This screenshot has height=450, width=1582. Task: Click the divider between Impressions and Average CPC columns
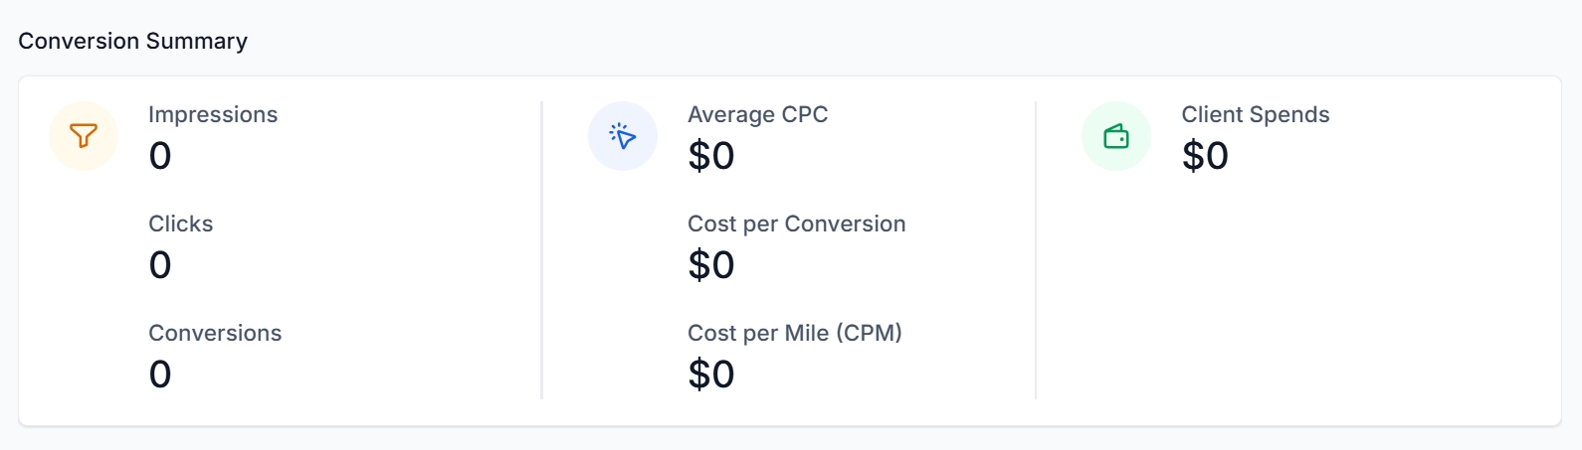(541, 250)
